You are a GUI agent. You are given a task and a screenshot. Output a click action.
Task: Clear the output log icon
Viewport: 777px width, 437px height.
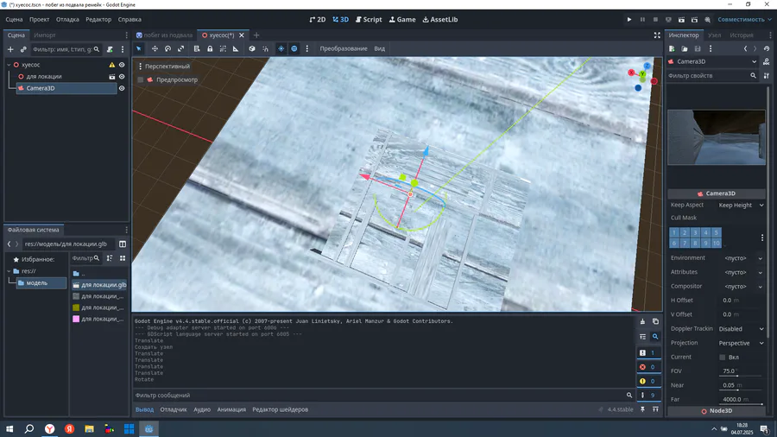[x=642, y=321]
